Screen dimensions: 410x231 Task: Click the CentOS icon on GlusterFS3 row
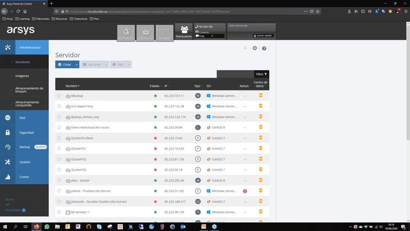[x=209, y=169]
